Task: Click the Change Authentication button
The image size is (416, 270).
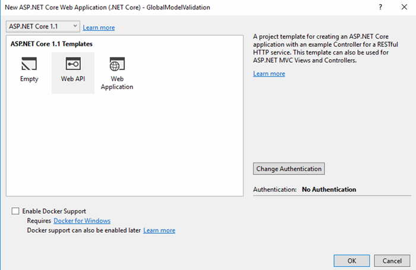Action: [289, 169]
